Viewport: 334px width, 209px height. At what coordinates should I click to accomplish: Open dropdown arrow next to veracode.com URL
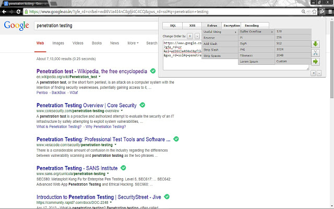pos(115,145)
